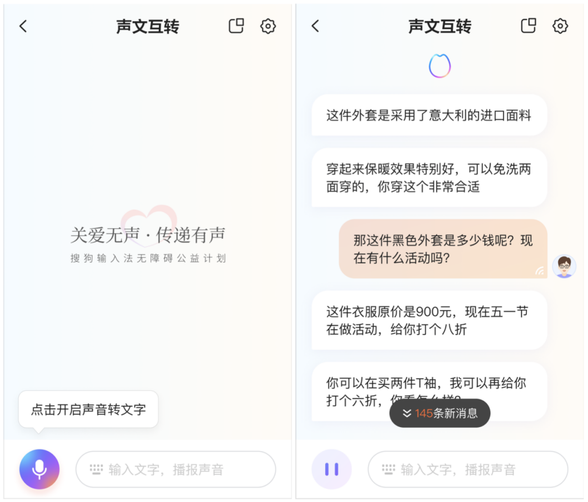The image size is (588, 502).
Task: Select the orange message about 黑色外套 price
Action: pos(443,249)
